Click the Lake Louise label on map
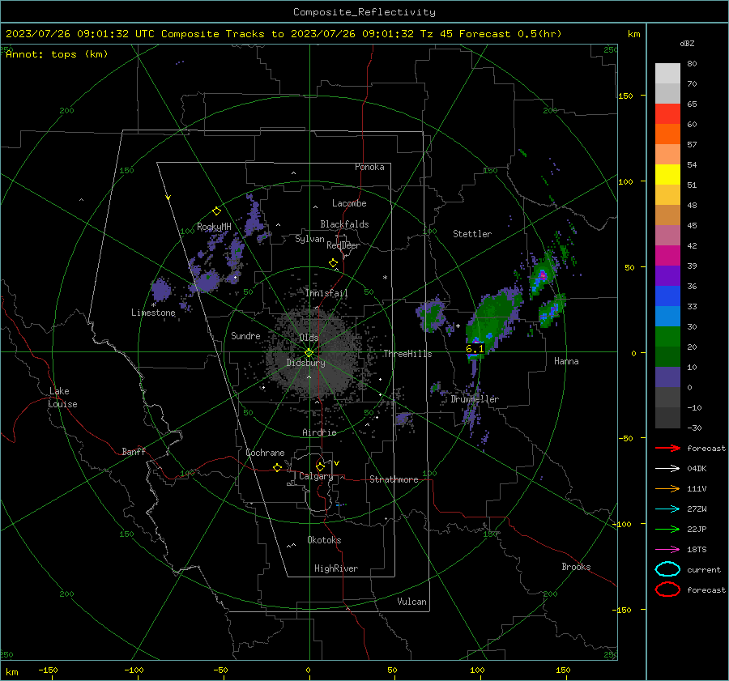The width and height of the screenshot is (729, 681). click(62, 398)
